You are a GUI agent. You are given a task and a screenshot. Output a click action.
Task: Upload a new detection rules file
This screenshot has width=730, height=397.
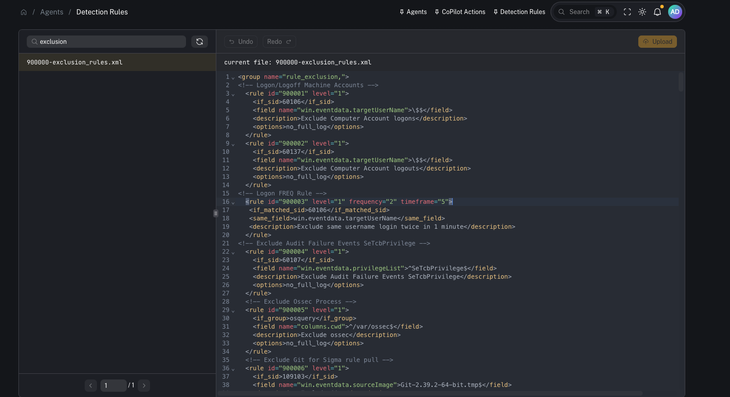[x=657, y=41]
